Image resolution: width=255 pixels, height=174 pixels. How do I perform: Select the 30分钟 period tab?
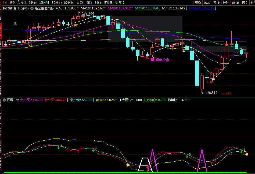(57, 3)
